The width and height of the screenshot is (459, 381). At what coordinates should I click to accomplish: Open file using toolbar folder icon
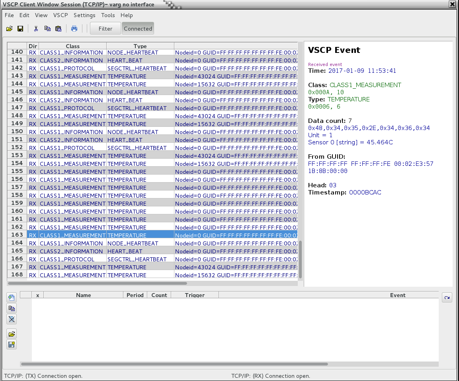pos(10,29)
